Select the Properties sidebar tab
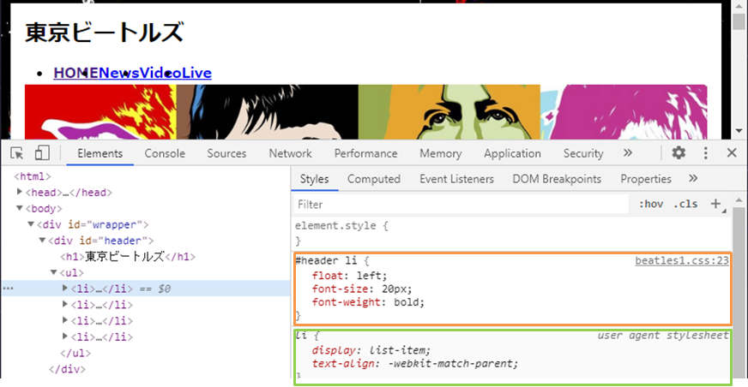 645,179
